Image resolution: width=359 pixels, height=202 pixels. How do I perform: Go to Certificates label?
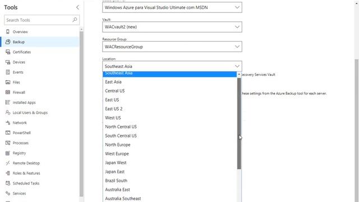[22, 52]
